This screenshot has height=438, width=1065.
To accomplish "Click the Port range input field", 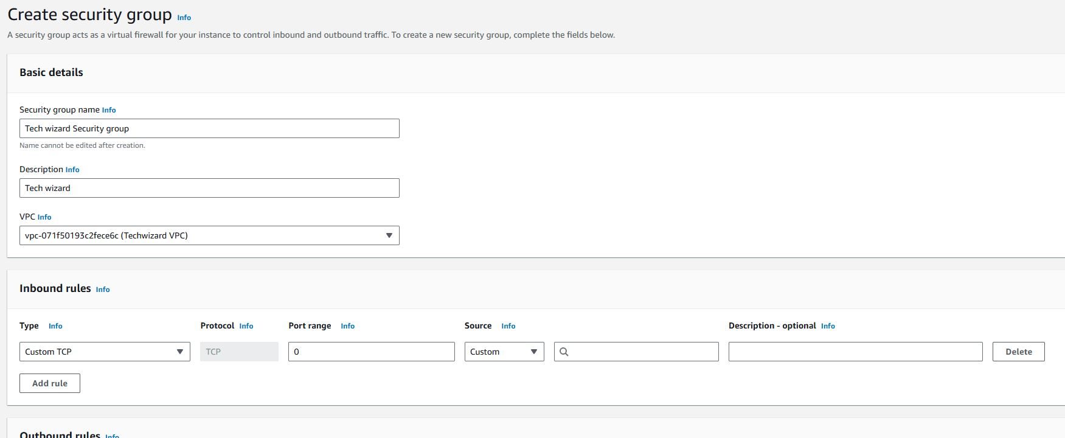I will click(x=372, y=352).
